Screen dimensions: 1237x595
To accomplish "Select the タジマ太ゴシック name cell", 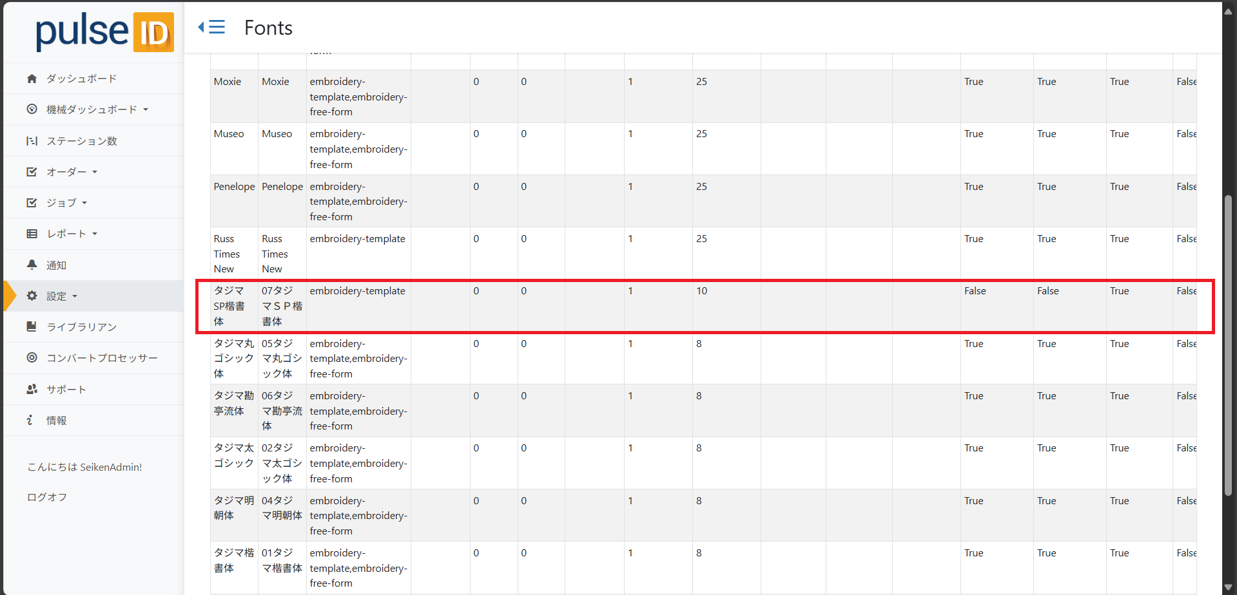I will 234,463.
